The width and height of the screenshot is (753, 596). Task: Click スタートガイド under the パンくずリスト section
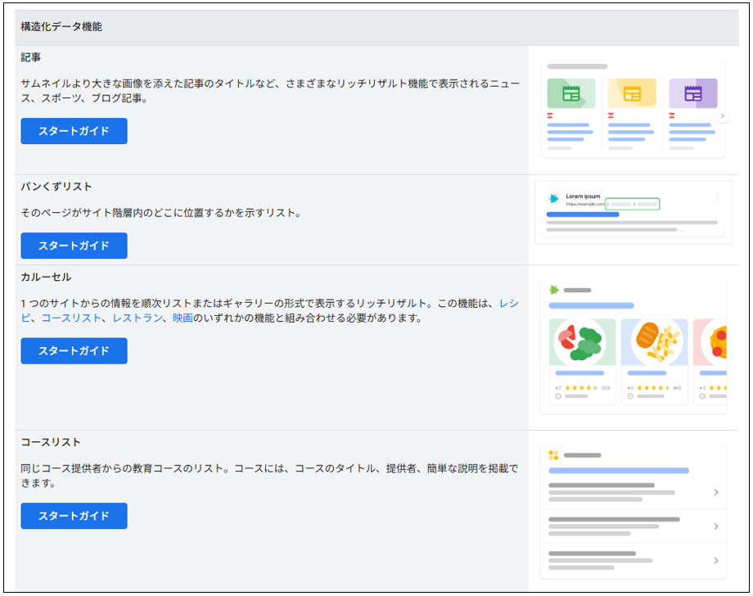[74, 246]
